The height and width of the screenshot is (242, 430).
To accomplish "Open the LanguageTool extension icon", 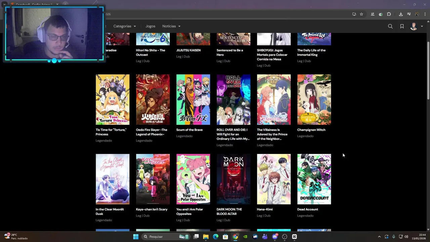I will pyautogui.click(x=373, y=14).
